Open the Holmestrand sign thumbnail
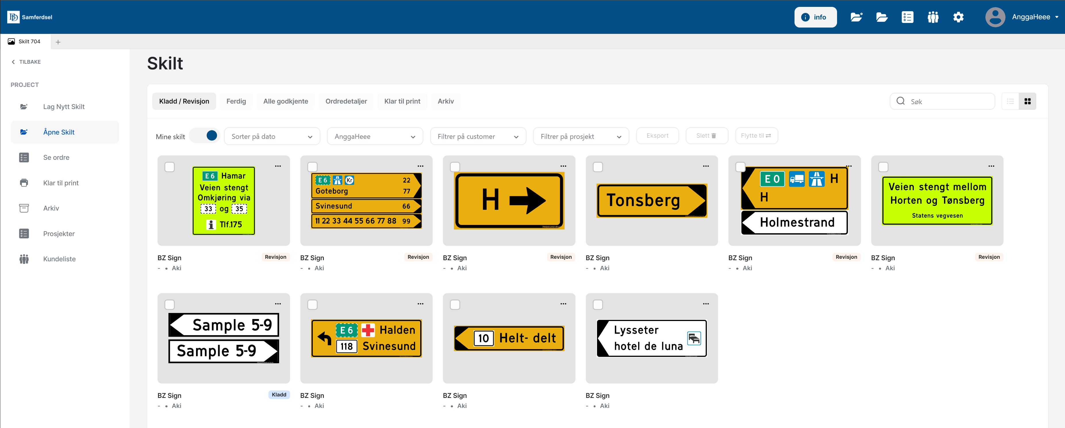The height and width of the screenshot is (428, 1065). coord(794,201)
